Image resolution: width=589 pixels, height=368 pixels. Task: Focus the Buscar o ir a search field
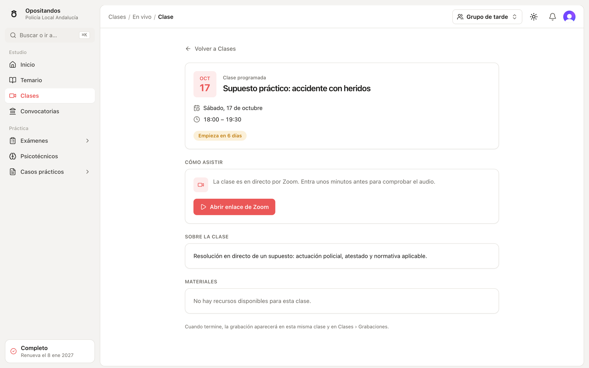[x=50, y=35]
